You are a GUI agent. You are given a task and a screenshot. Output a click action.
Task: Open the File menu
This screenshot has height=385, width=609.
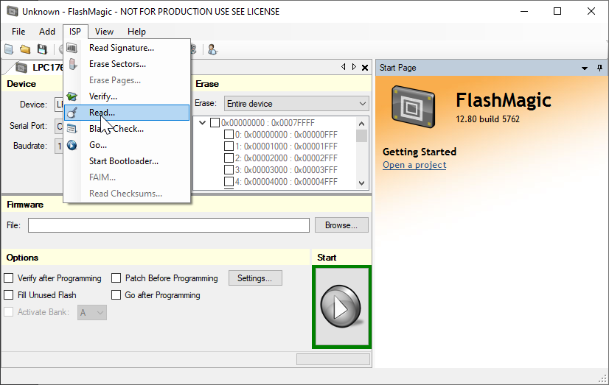click(18, 32)
